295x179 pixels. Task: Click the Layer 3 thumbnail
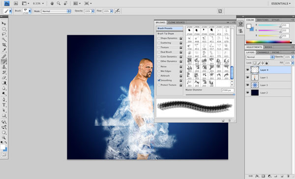click(255, 85)
